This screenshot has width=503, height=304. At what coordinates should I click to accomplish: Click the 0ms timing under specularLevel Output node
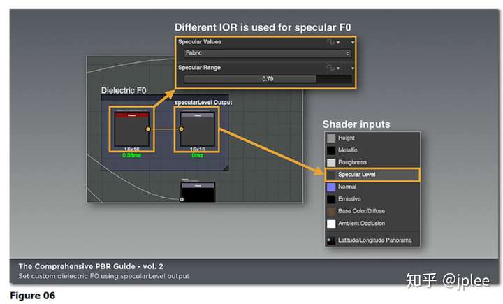pos(197,155)
